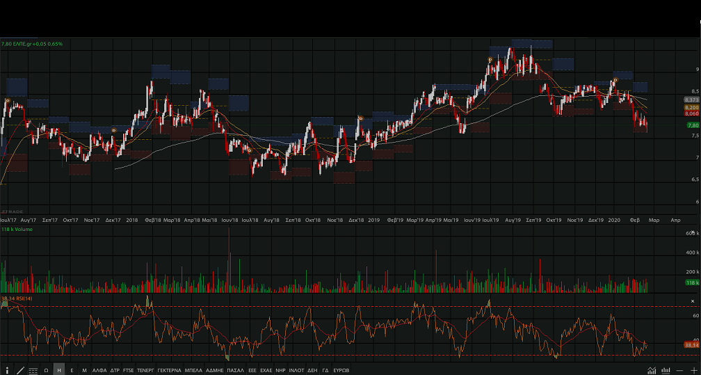The height and width of the screenshot is (375, 701).
Task: Select the line drawing tool
Action: pos(20,370)
